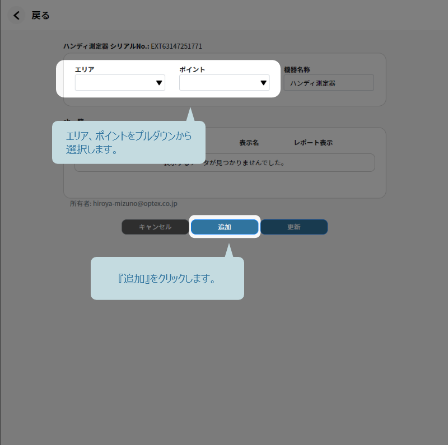Click the ポイント field label
This screenshot has width=448, height=445.
(192, 69)
